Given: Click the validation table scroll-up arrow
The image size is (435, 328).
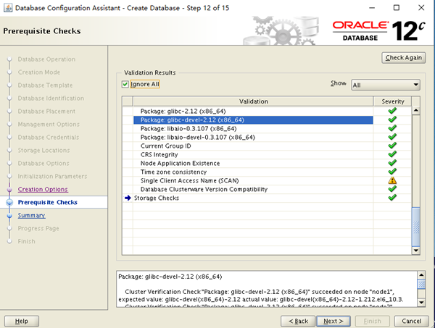Looking at the screenshot, I should coord(416,111).
